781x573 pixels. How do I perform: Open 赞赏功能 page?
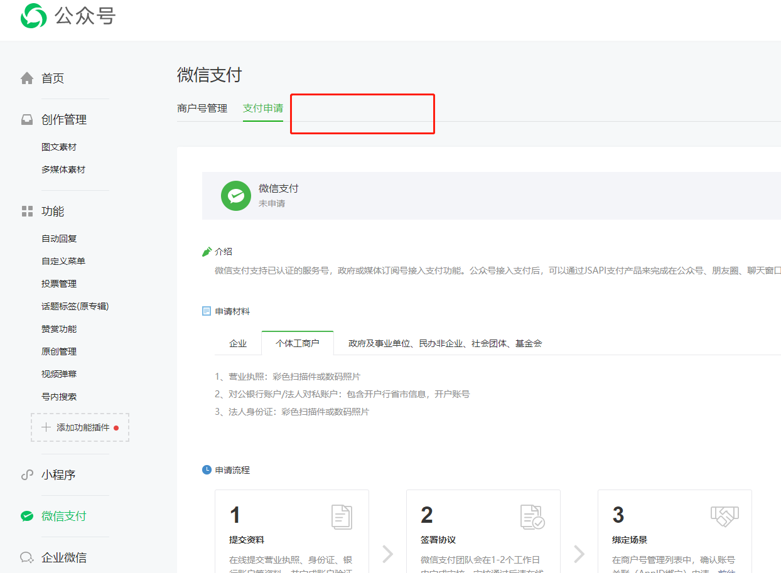59,329
